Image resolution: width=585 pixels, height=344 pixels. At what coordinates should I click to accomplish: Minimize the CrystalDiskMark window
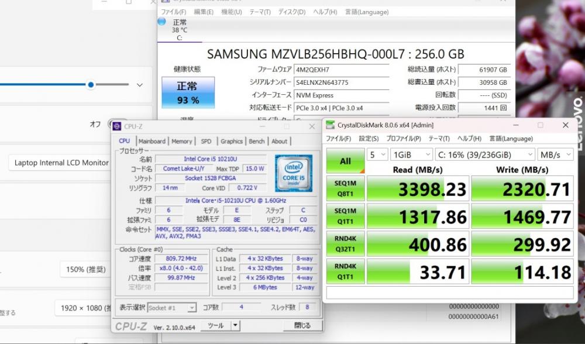pos(515,125)
